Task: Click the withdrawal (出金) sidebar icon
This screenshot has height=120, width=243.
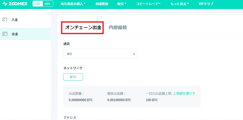Action: (5, 34)
